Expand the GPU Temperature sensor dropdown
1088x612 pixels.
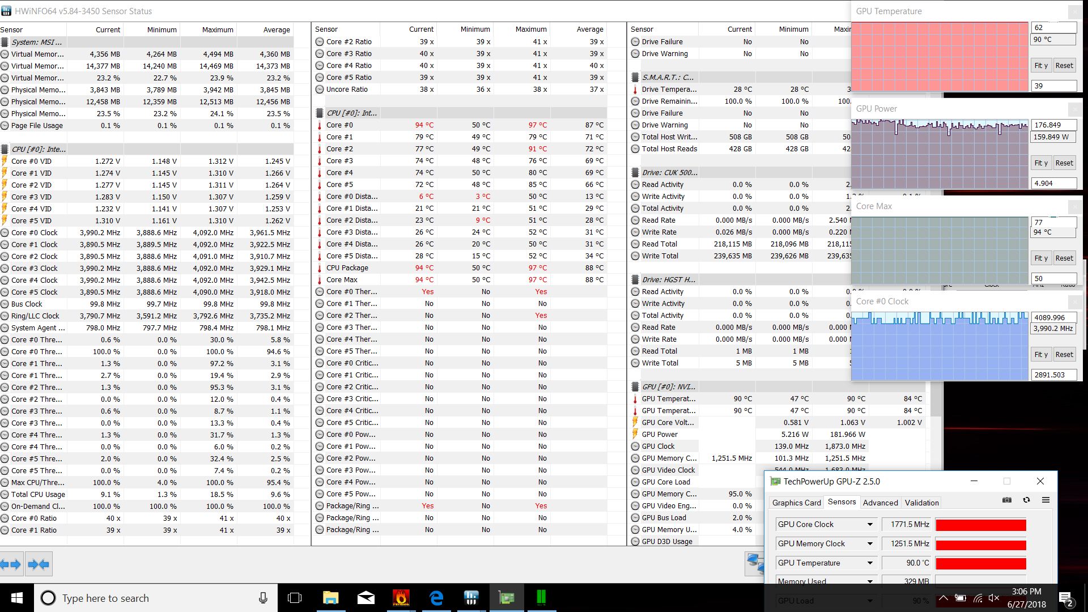[x=870, y=563]
